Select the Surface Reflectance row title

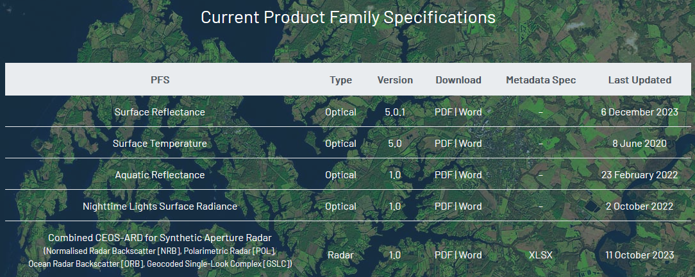160,112
